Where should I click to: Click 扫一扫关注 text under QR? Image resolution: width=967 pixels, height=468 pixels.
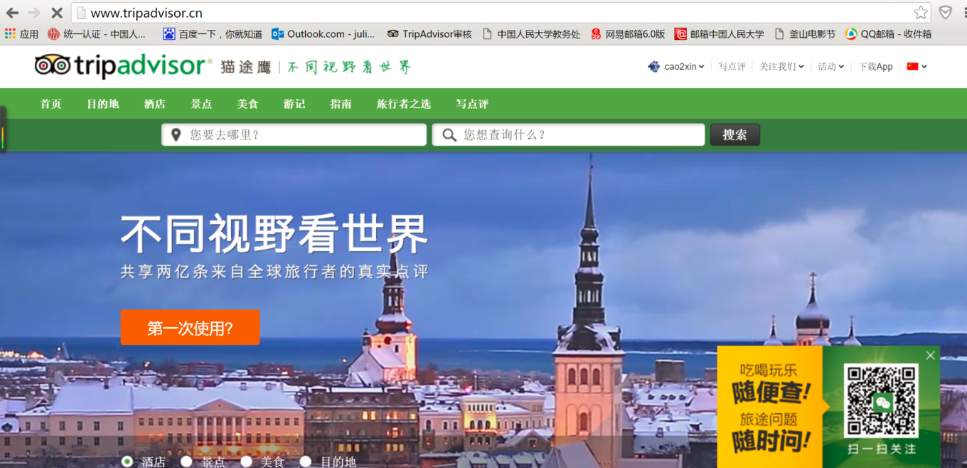coord(882,449)
